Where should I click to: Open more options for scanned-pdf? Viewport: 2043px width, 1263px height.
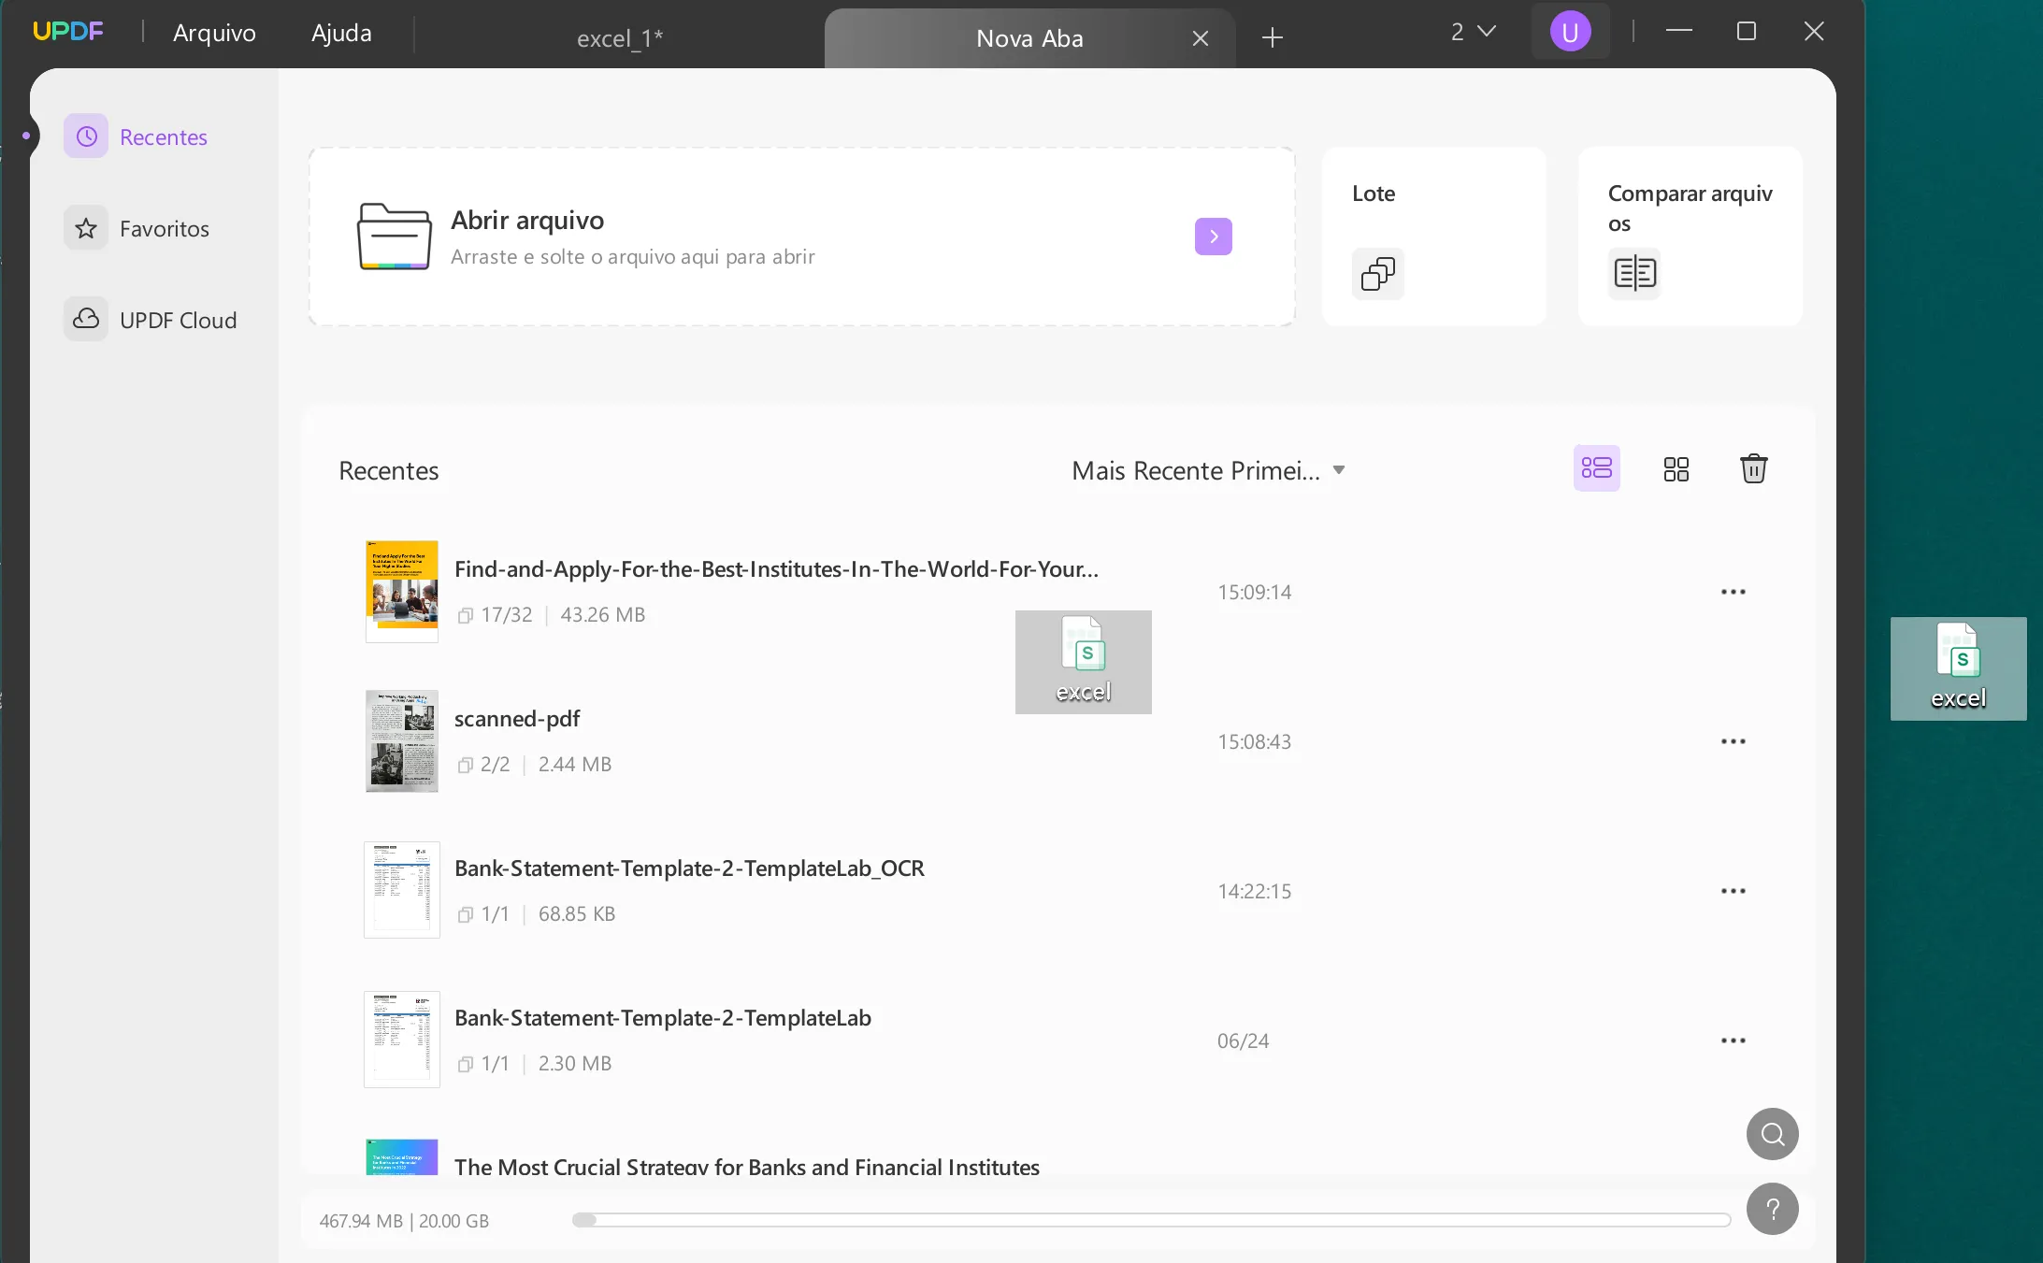[1733, 741]
